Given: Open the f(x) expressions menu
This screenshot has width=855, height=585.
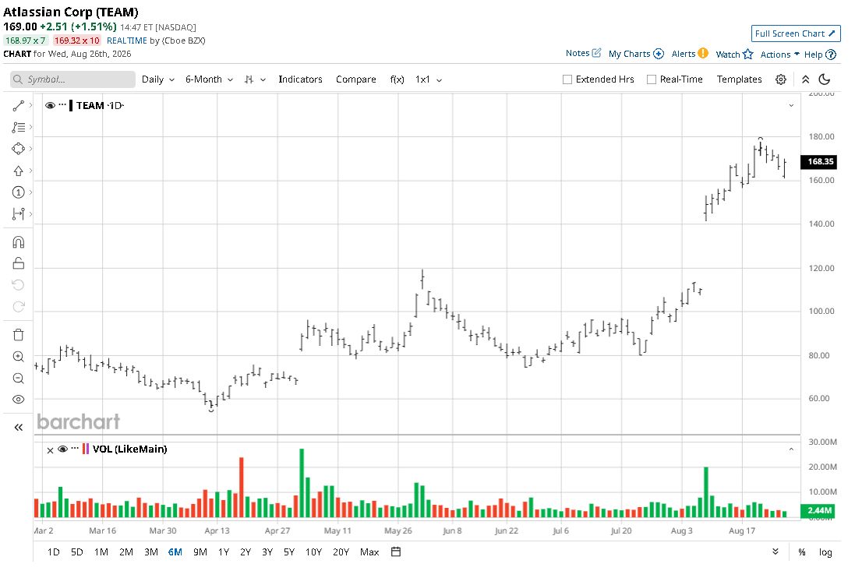Looking at the screenshot, I should (397, 79).
